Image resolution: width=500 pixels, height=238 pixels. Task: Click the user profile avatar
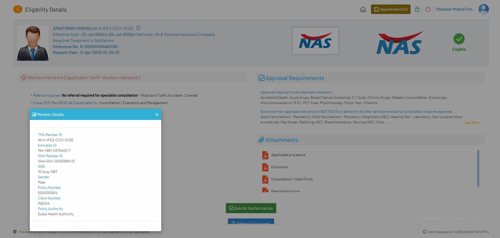coord(484,9)
